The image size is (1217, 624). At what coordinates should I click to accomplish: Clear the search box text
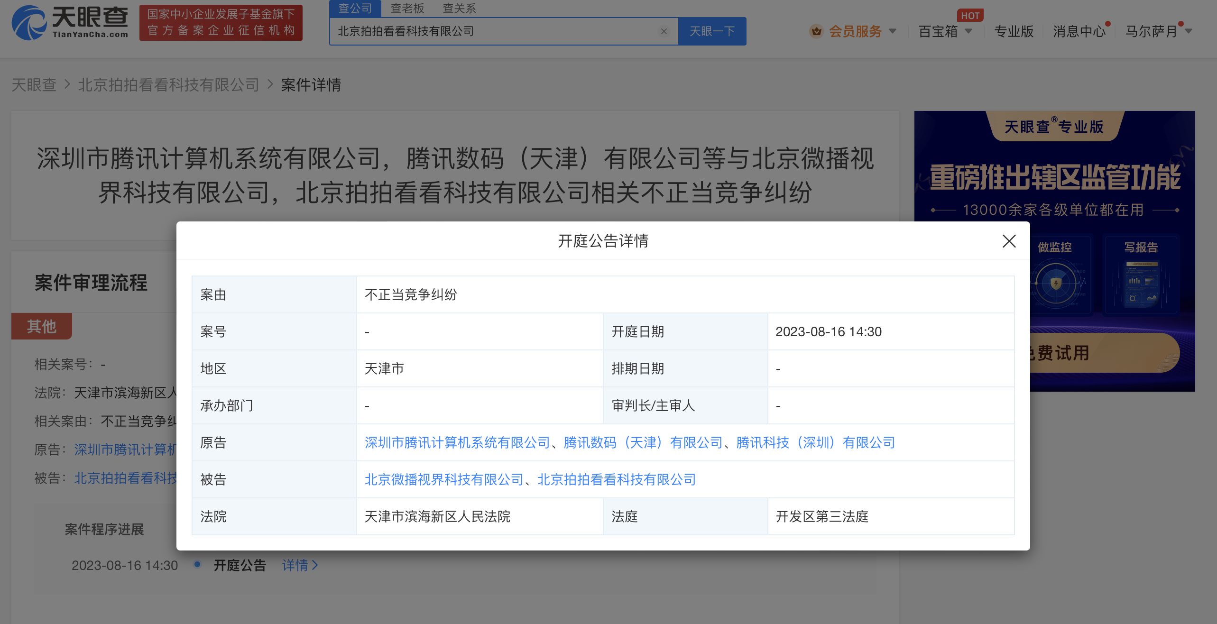pyautogui.click(x=664, y=31)
